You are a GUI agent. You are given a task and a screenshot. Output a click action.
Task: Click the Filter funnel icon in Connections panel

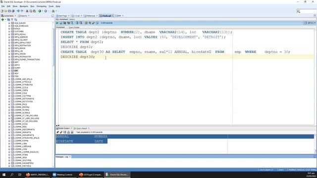click(x=12, y=20)
